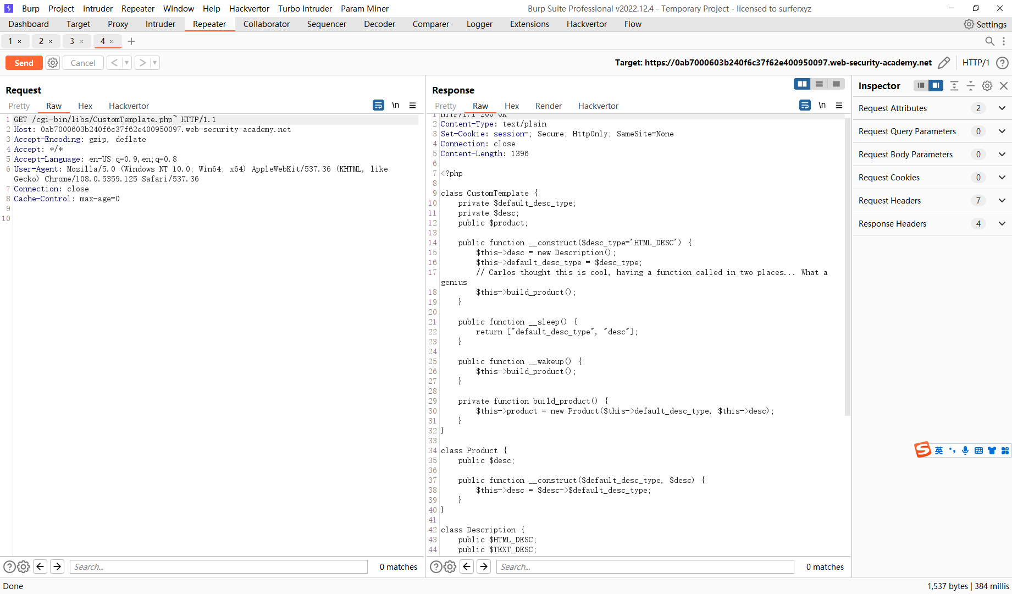Click Sogou IME microphone icon
The height and width of the screenshot is (594, 1012).
[965, 450]
